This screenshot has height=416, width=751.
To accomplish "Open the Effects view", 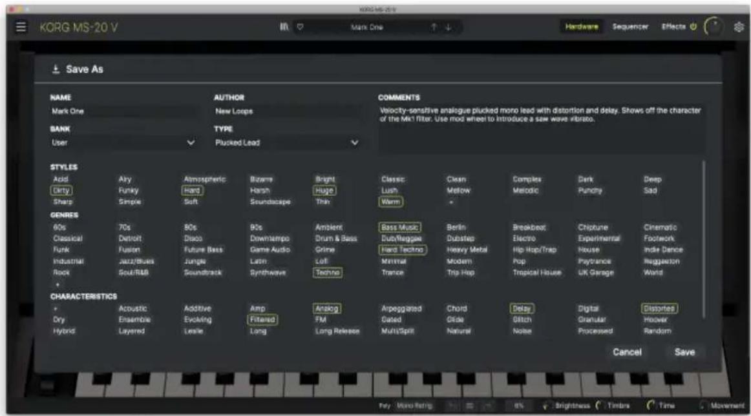I will pos(673,27).
